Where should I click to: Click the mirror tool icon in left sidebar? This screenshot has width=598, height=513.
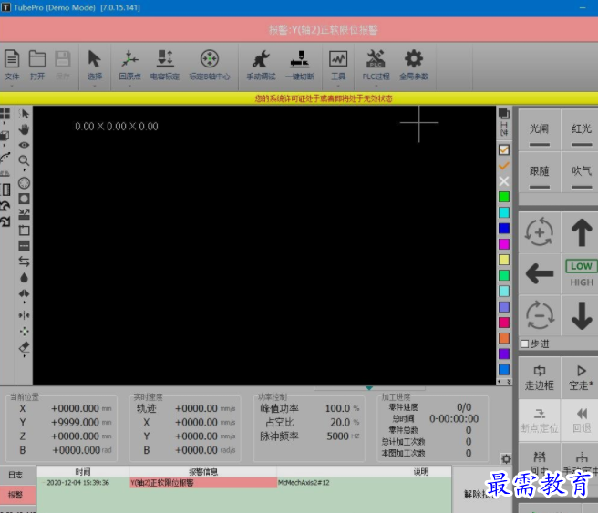click(x=24, y=315)
